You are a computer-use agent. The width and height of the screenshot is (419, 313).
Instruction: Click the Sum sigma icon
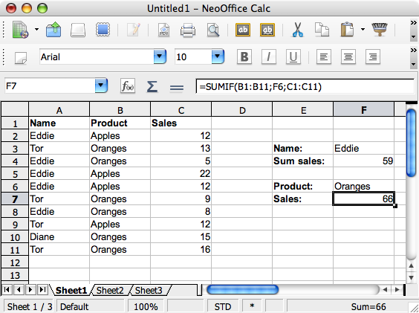[x=152, y=87]
